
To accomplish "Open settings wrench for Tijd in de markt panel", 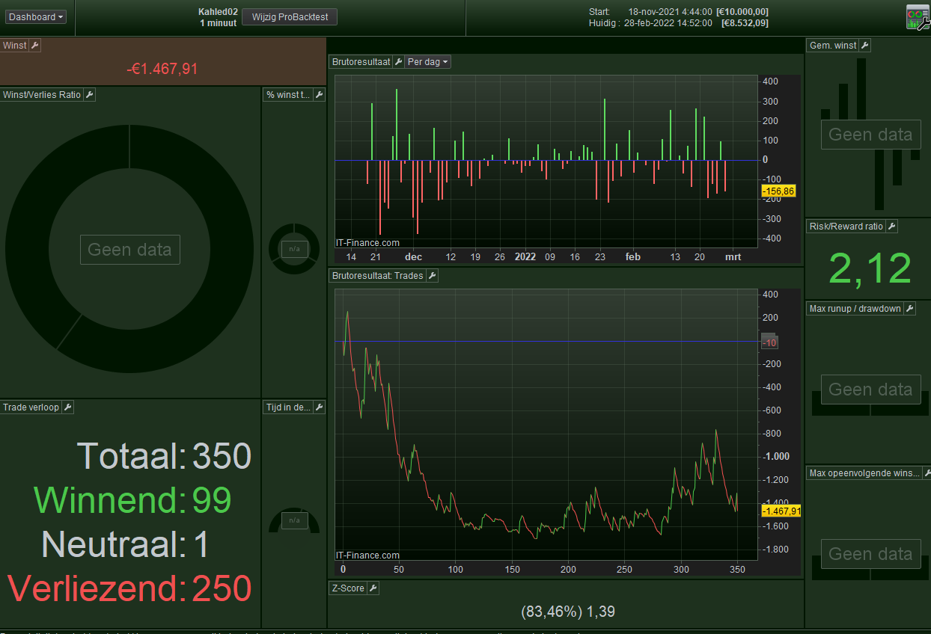I will [x=319, y=407].
